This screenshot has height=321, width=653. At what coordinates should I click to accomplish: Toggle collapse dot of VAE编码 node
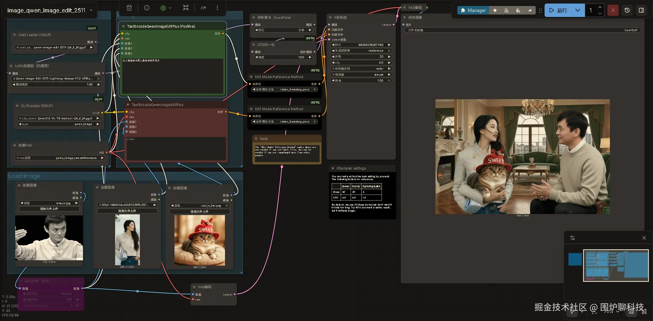194,287
